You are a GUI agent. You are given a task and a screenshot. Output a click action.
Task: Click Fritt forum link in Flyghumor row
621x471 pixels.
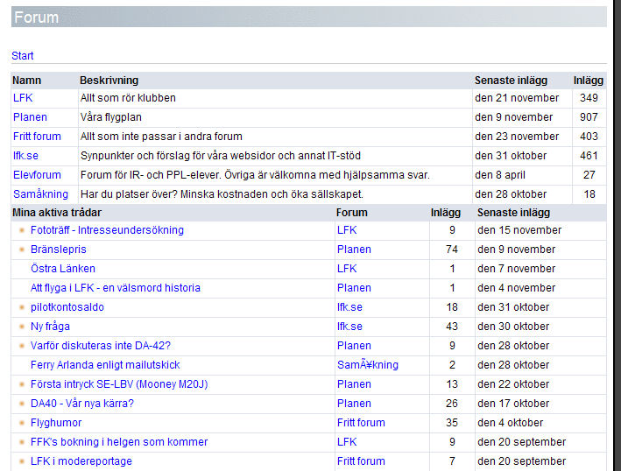click(361, 423)
